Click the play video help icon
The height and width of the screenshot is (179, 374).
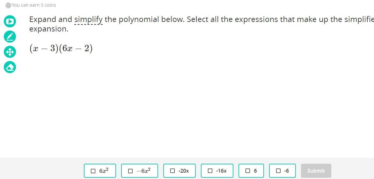coord(10,21)
